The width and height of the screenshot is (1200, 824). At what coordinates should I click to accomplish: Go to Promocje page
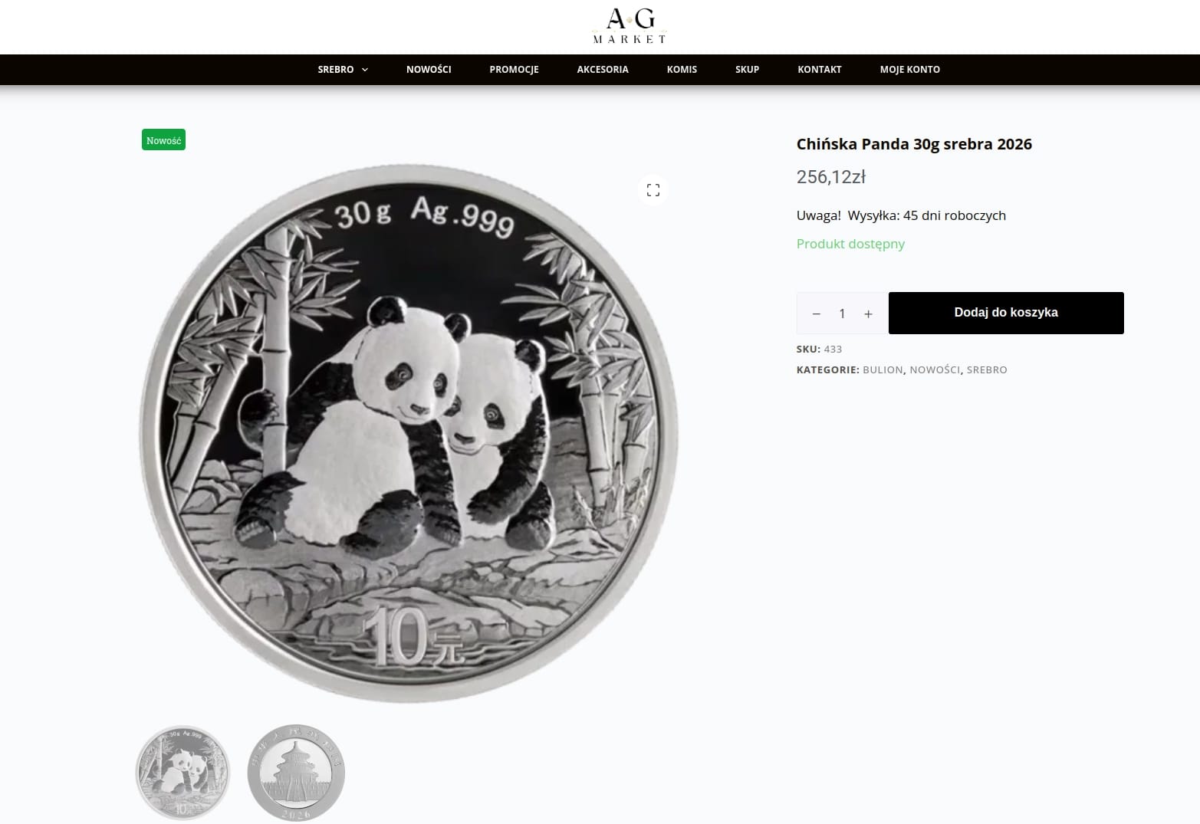point(514,70)
